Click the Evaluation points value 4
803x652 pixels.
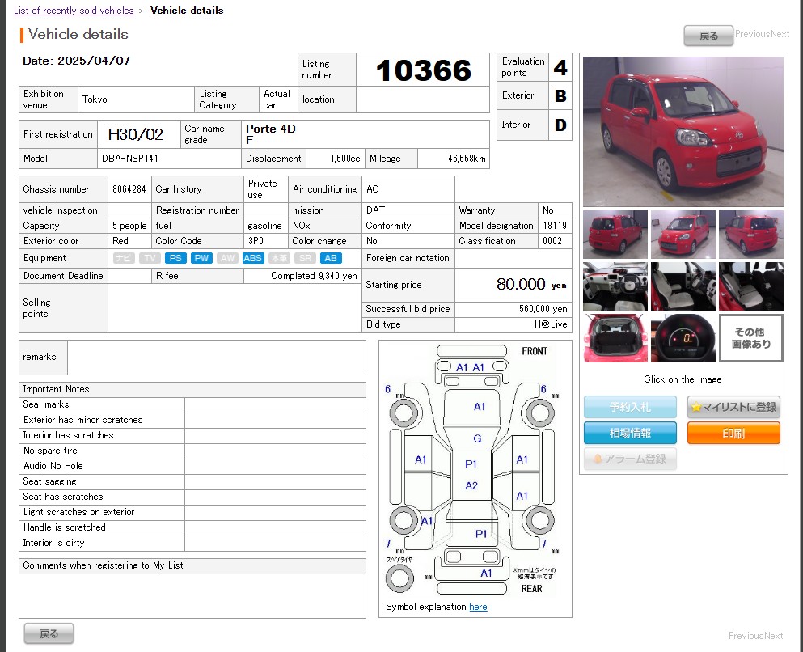click(560, 68)
